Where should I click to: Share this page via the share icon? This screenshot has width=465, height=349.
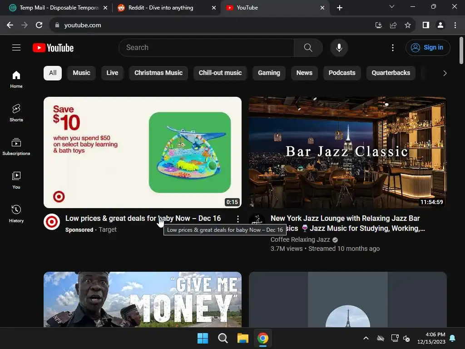coord(393,25)
